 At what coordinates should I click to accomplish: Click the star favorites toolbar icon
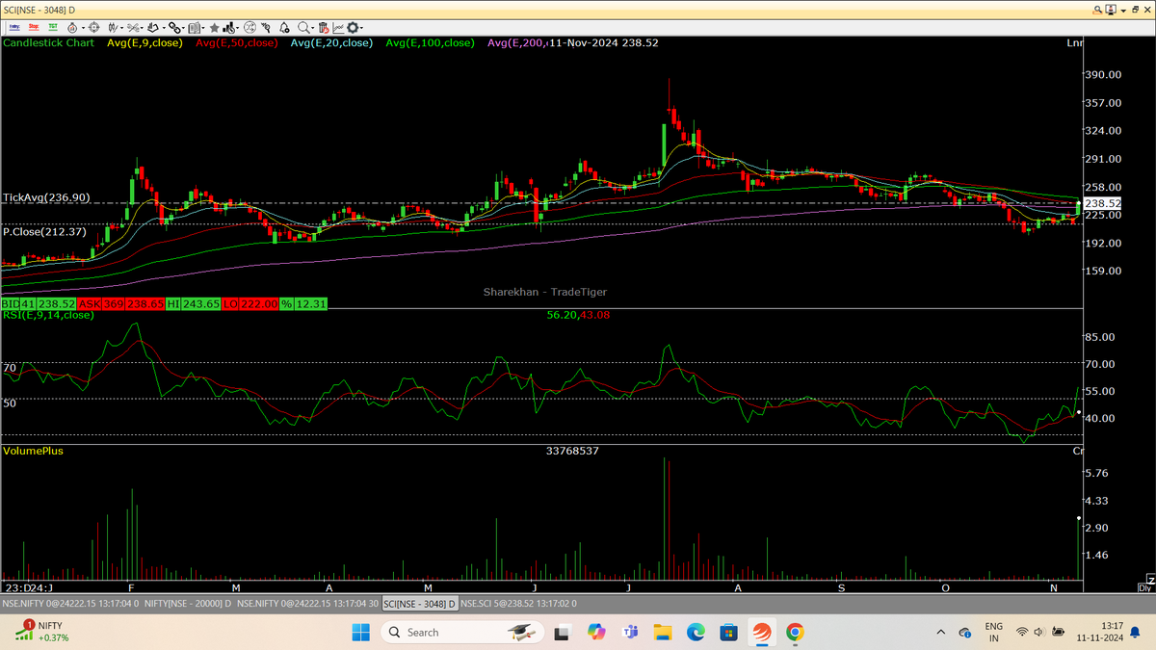214,28
